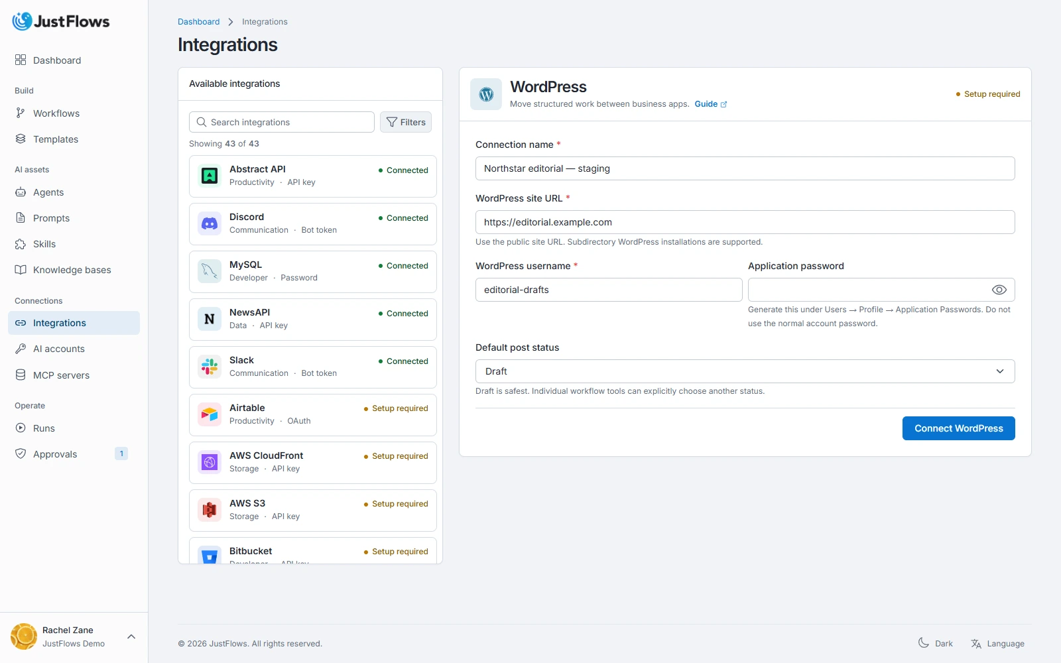Open the Default post status dropdown
Screen dimensions: 1061x663
pyautogui.click(x=745, y=371)
